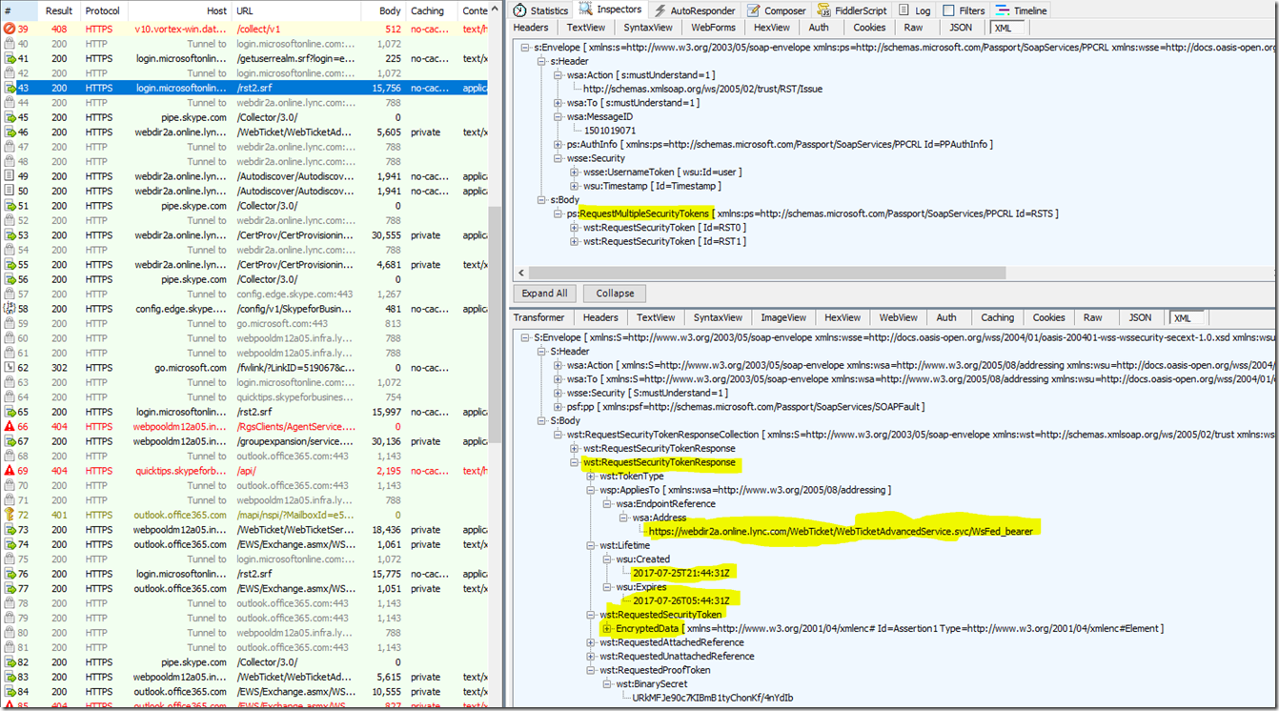Open the Statistics tab
The height and width of the screenshot is (711, 1279).
tap(541, 10)
